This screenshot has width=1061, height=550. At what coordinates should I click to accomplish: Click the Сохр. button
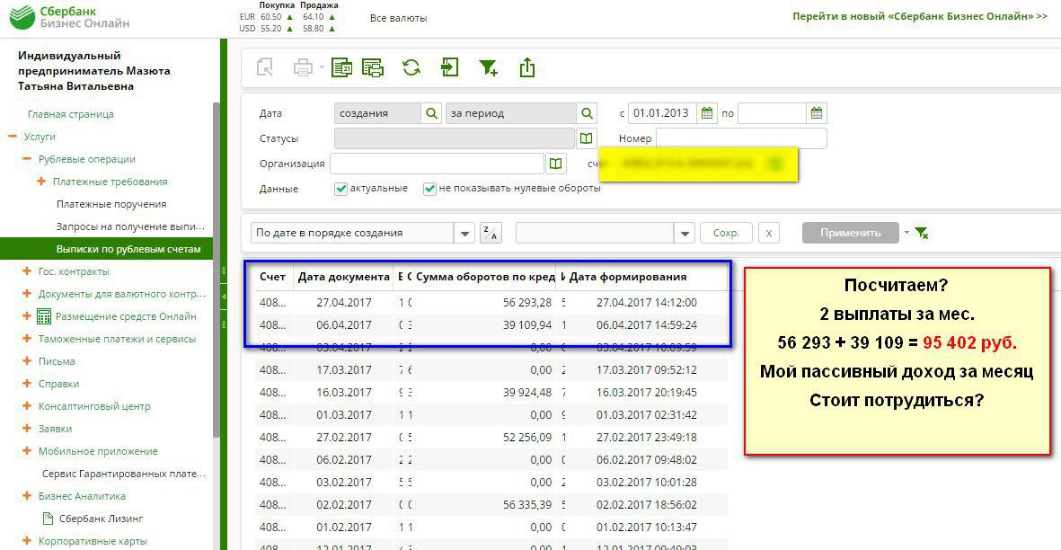point(726,233)
